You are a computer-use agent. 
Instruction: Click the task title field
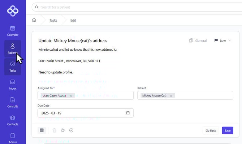click(73, 41)
